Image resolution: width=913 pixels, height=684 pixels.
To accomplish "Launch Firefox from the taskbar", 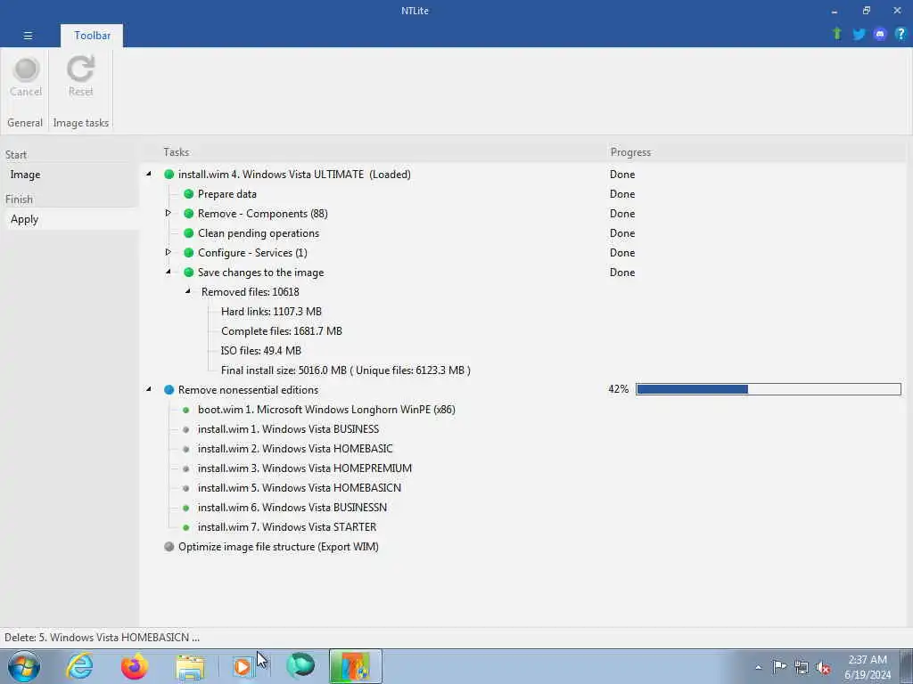I will click(135, 666).
